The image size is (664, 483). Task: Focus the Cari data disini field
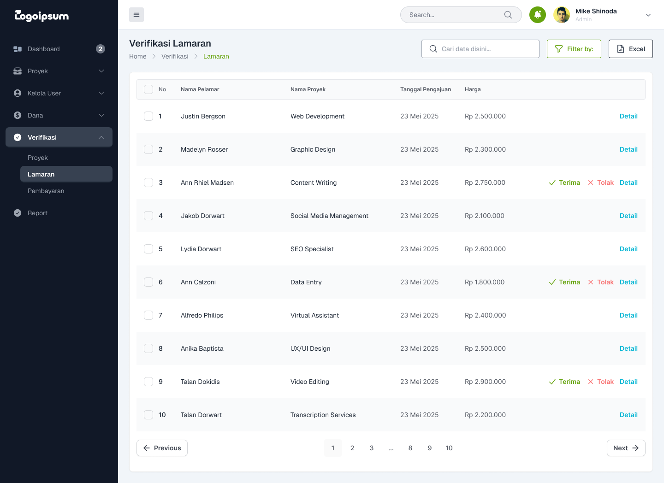point(480,49)
